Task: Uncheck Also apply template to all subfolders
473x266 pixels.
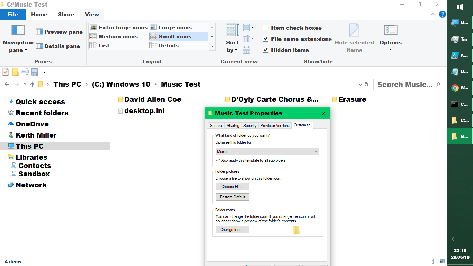Action: pyautogui.click(x=218, y=160)
